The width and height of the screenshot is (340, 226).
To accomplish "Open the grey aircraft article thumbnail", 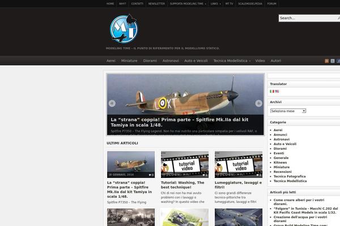I will point(239,217).
